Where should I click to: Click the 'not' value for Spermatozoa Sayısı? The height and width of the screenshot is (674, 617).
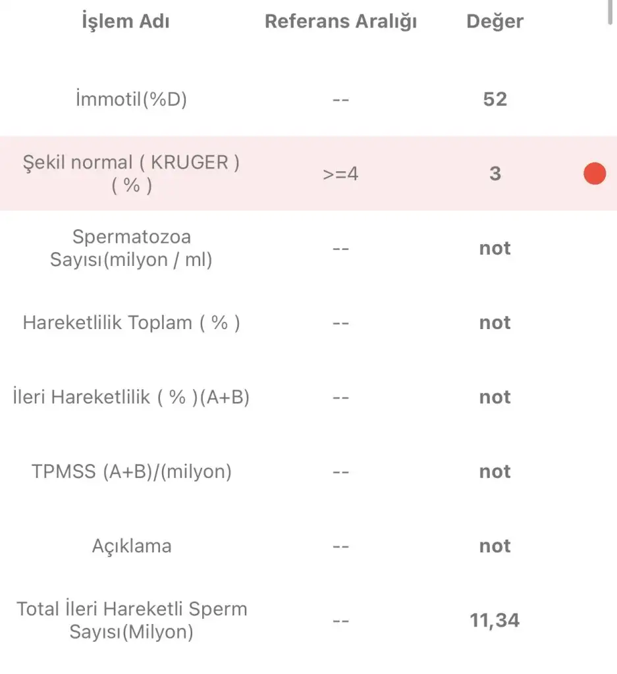tap(495, 248)
